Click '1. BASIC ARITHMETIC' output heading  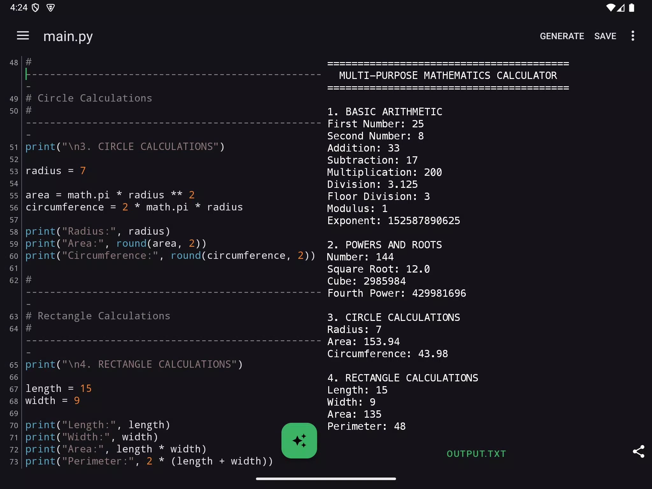385,112
